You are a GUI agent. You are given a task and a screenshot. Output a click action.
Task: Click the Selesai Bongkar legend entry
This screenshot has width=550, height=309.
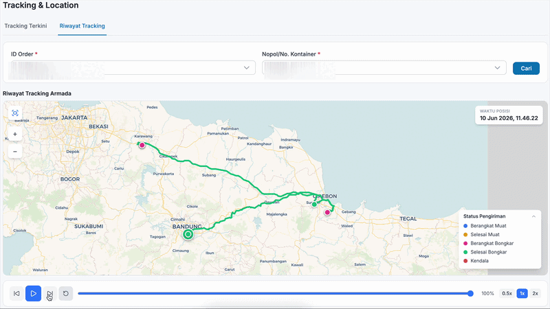485,252
